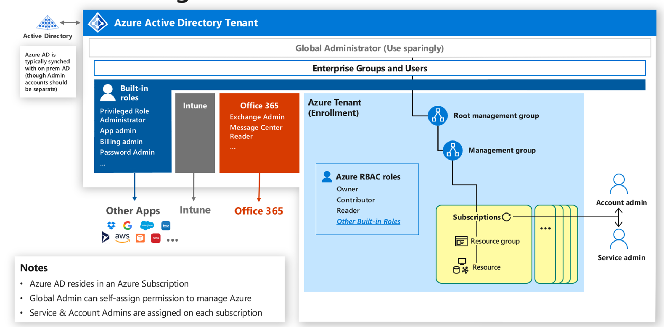Click the Google icon under Other Apps
The height and width of the screenshot is (327, 664).
(x=128, y=226)
